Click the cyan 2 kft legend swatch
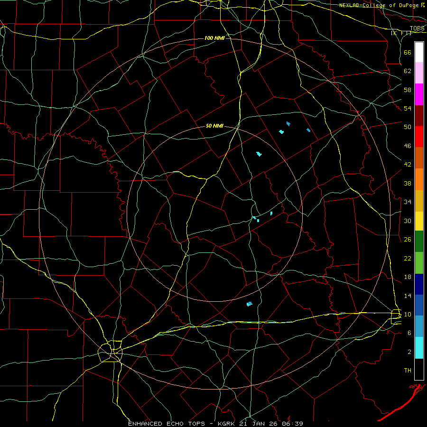This screenshot has height=427, width=427. pos(419,348)
